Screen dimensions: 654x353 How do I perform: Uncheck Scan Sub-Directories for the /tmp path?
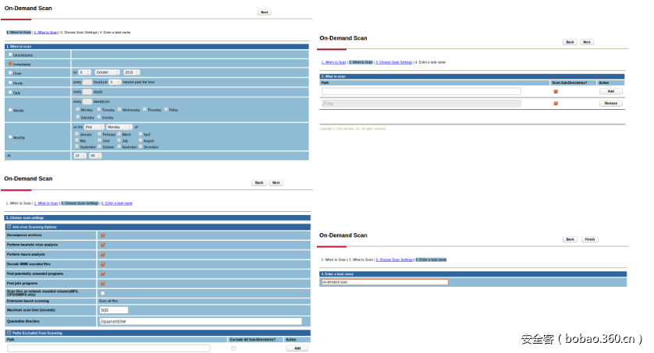tap(556, 103)
